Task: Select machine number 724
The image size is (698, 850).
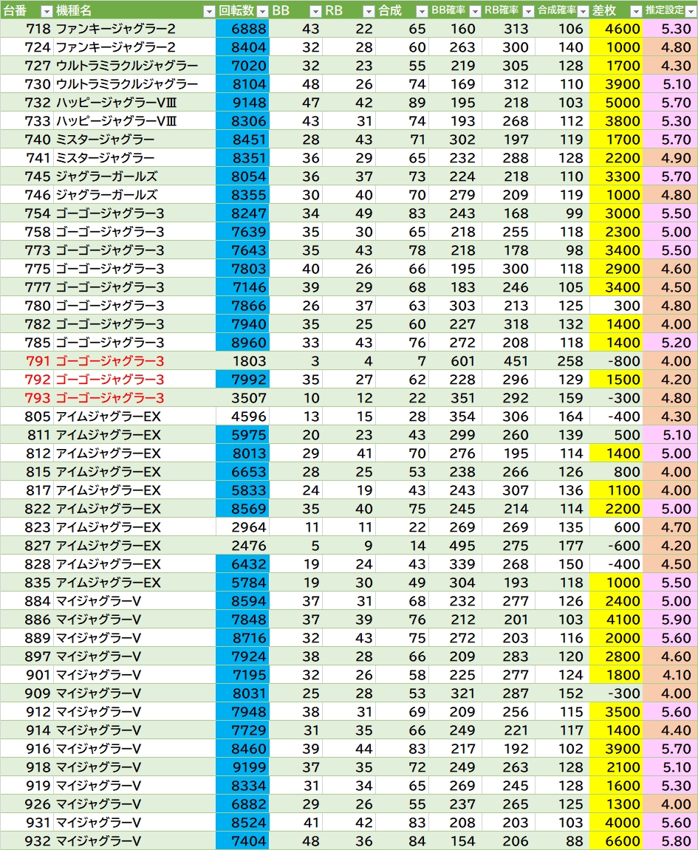Action: pyautogui.click(x=27, y=47)
